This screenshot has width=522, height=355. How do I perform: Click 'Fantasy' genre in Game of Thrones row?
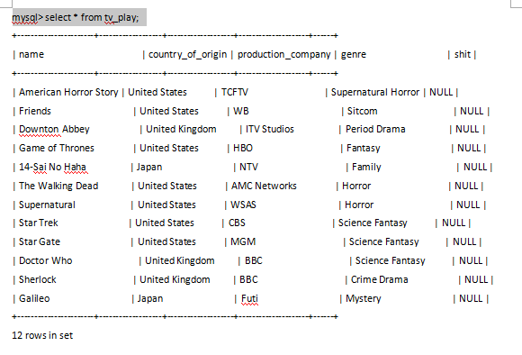click(x=364, y=148)
